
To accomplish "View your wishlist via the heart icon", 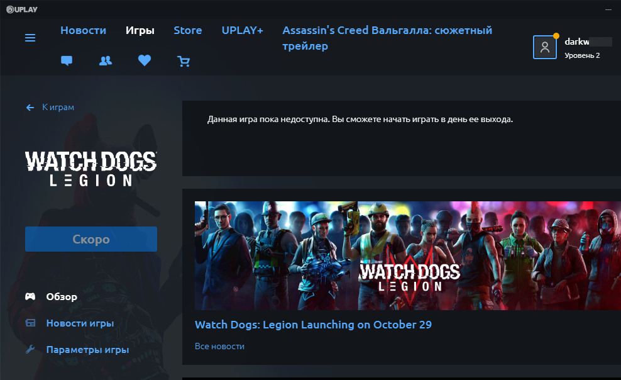I will [145, 60].
